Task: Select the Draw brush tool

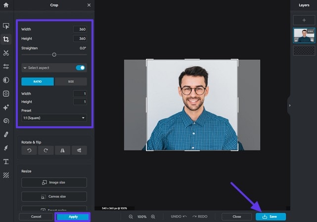Action: coord(6,148)
